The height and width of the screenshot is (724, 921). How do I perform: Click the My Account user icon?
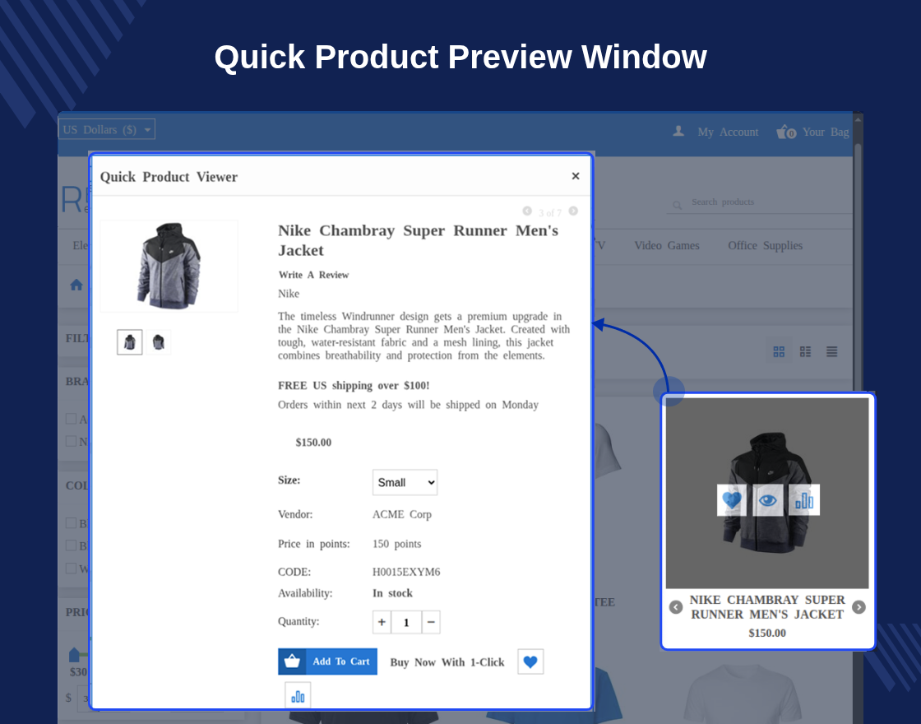click(678, 131)
